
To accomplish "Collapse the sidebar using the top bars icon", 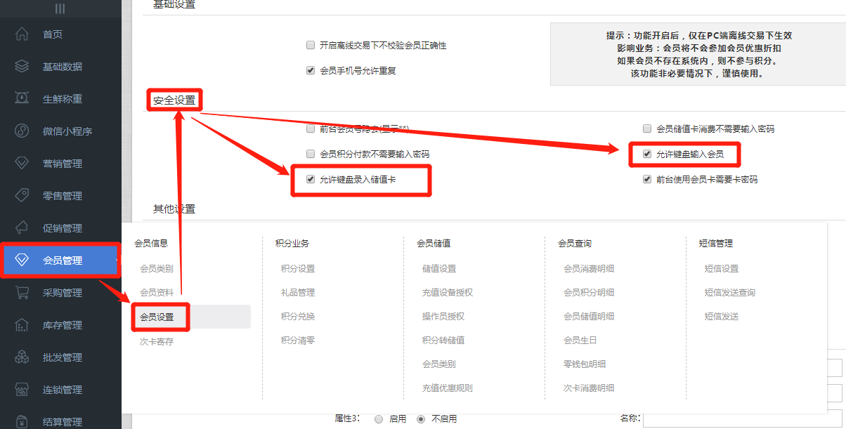I will [x=60, y=8].
